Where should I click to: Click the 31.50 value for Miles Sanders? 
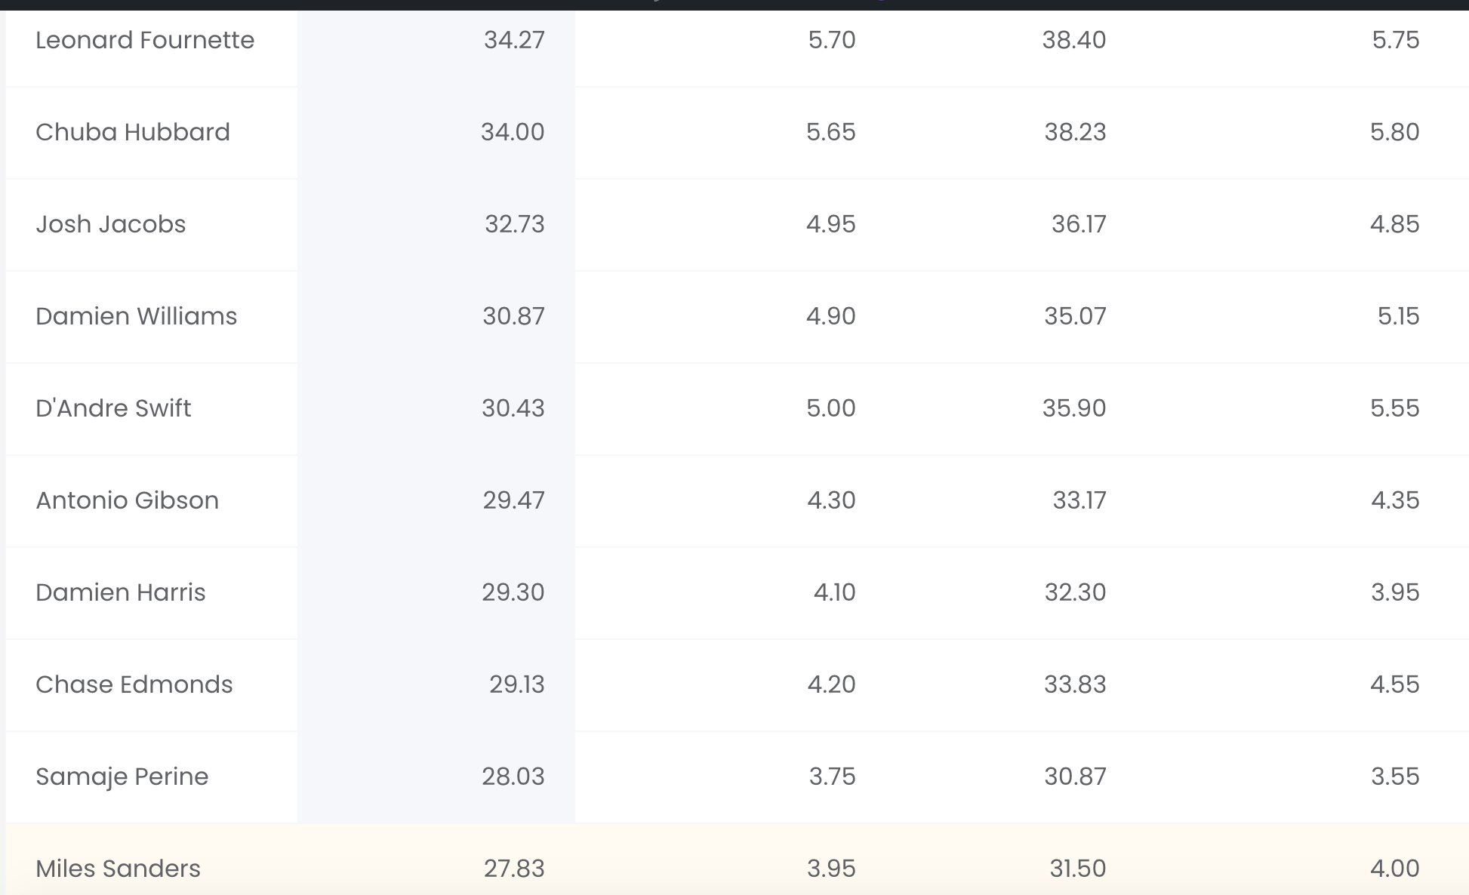point(1078,869)
